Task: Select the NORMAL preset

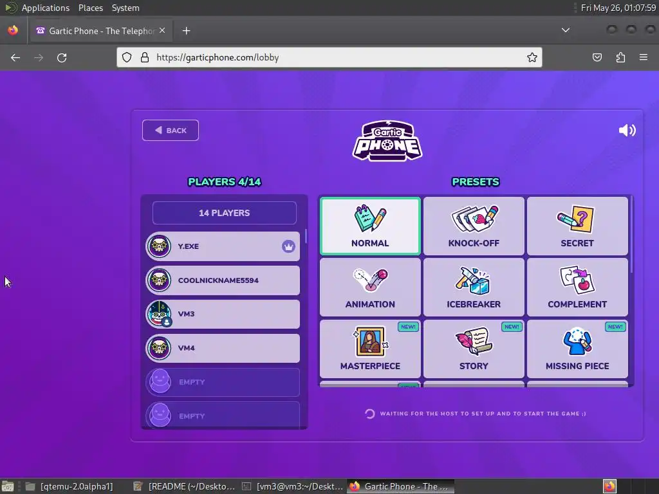Action: [x=370, y=226]
